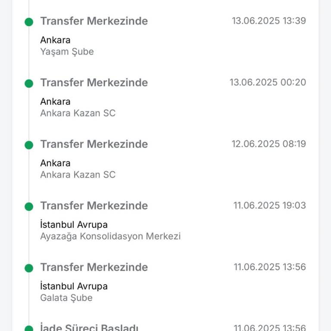331x331 pixels.
Task: Select İstanbul Avrupa above Ayazağa Konsolidasyon Merkezi
Action: pyautogui.click(x=74, y=225)
